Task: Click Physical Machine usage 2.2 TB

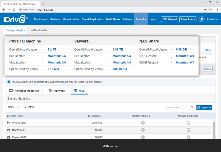Action: [x=52, y=49]
